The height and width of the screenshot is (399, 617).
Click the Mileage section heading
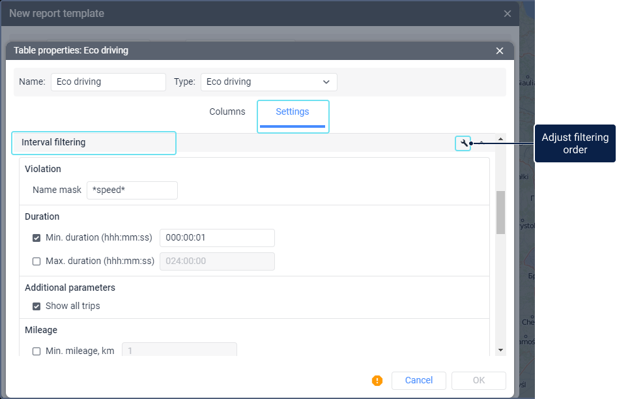(41, 330)
